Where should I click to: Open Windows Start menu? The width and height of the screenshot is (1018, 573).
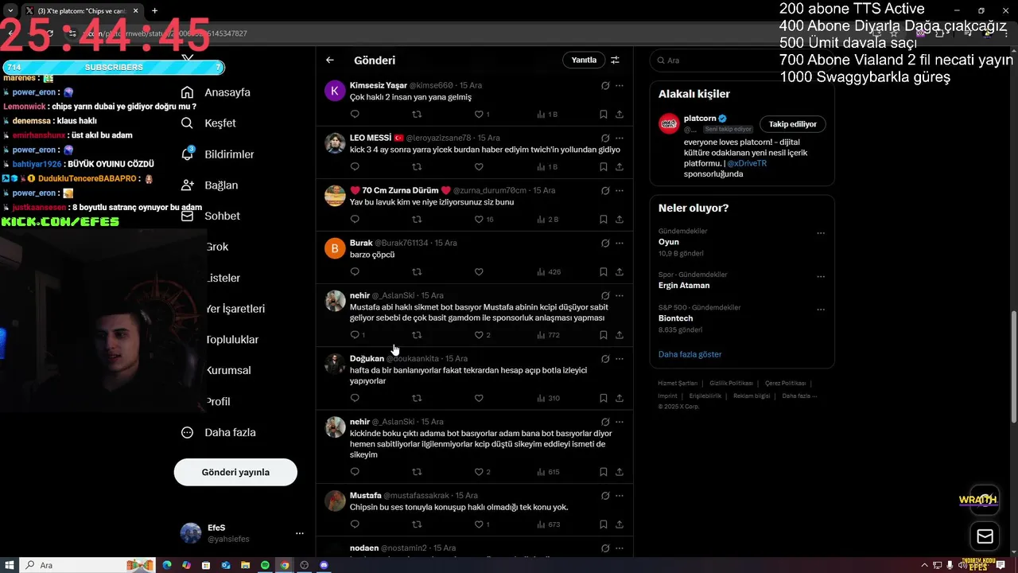pos(9,565)
